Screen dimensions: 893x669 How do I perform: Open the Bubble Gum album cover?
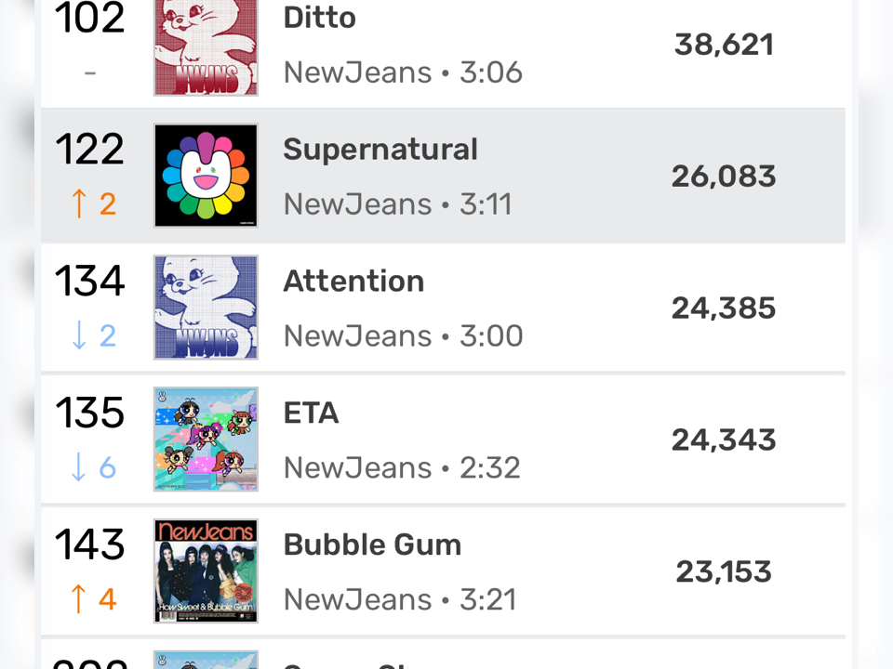[x=206, y=571]
